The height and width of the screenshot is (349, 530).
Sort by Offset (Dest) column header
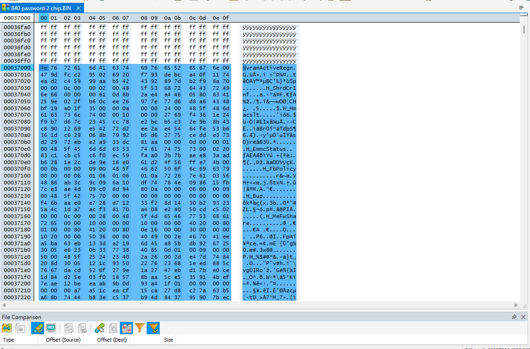112,340
